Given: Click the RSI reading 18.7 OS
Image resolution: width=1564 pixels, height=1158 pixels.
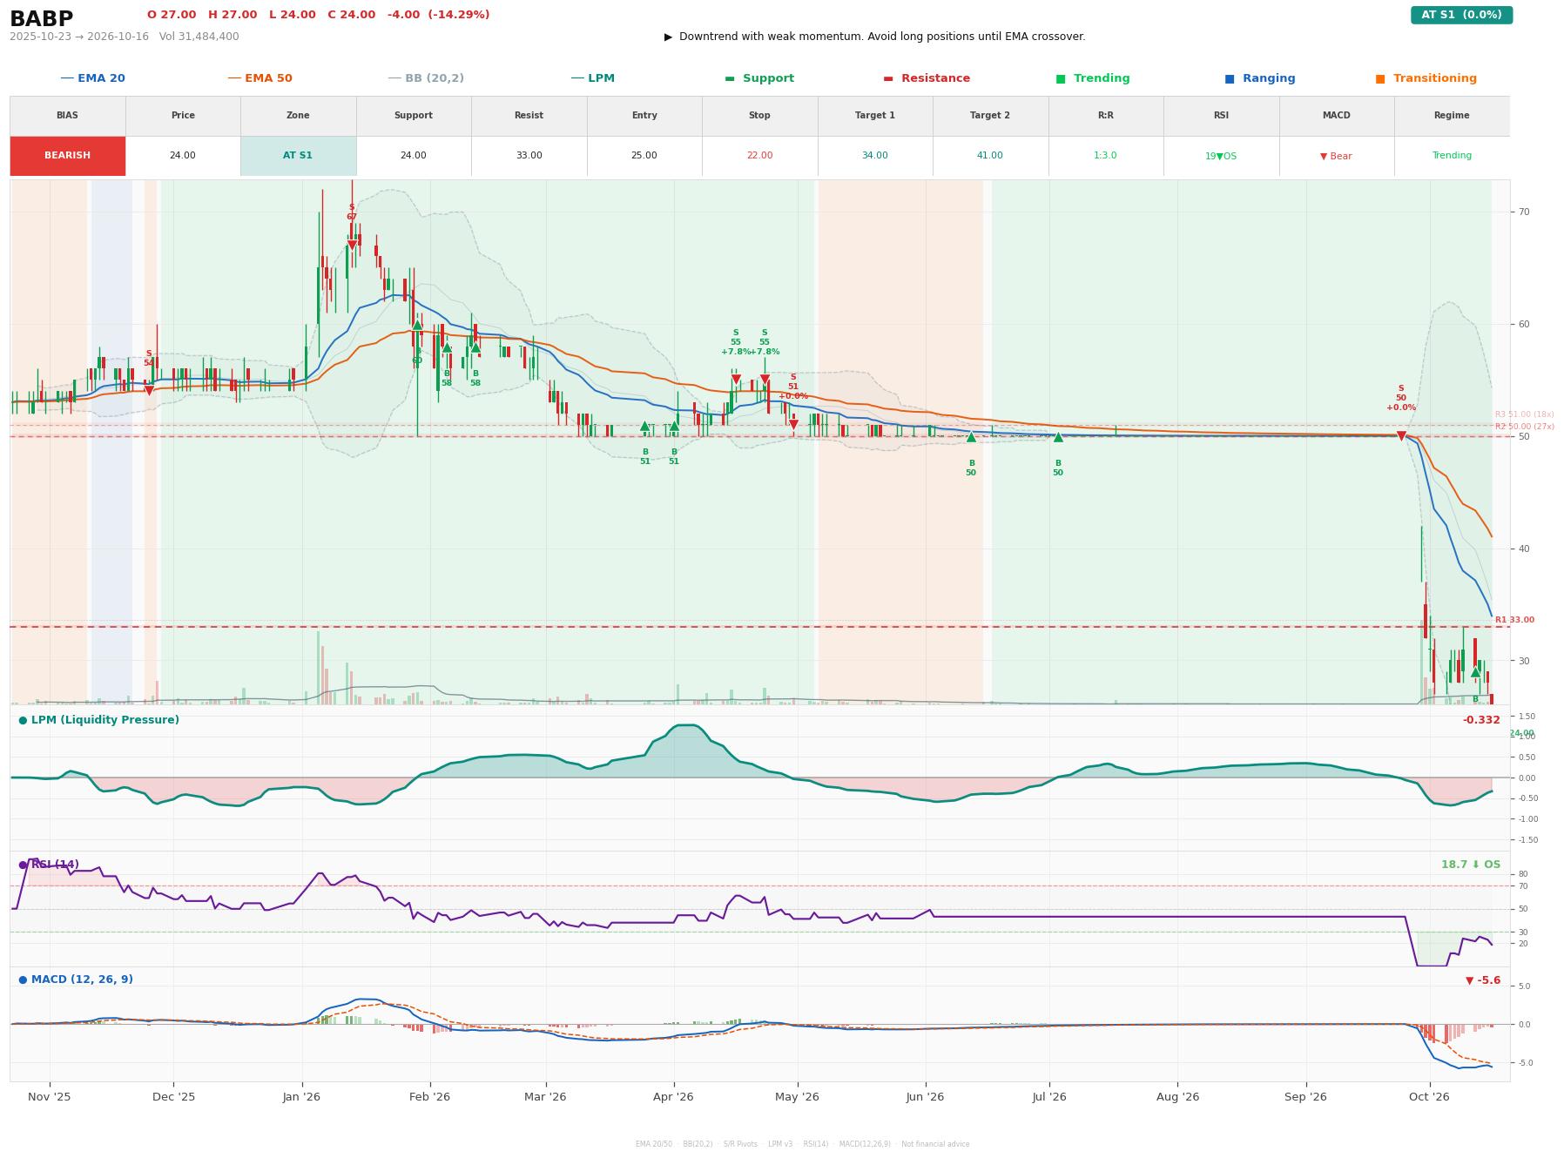Looking at the screenshot, I should [1471, 865].
